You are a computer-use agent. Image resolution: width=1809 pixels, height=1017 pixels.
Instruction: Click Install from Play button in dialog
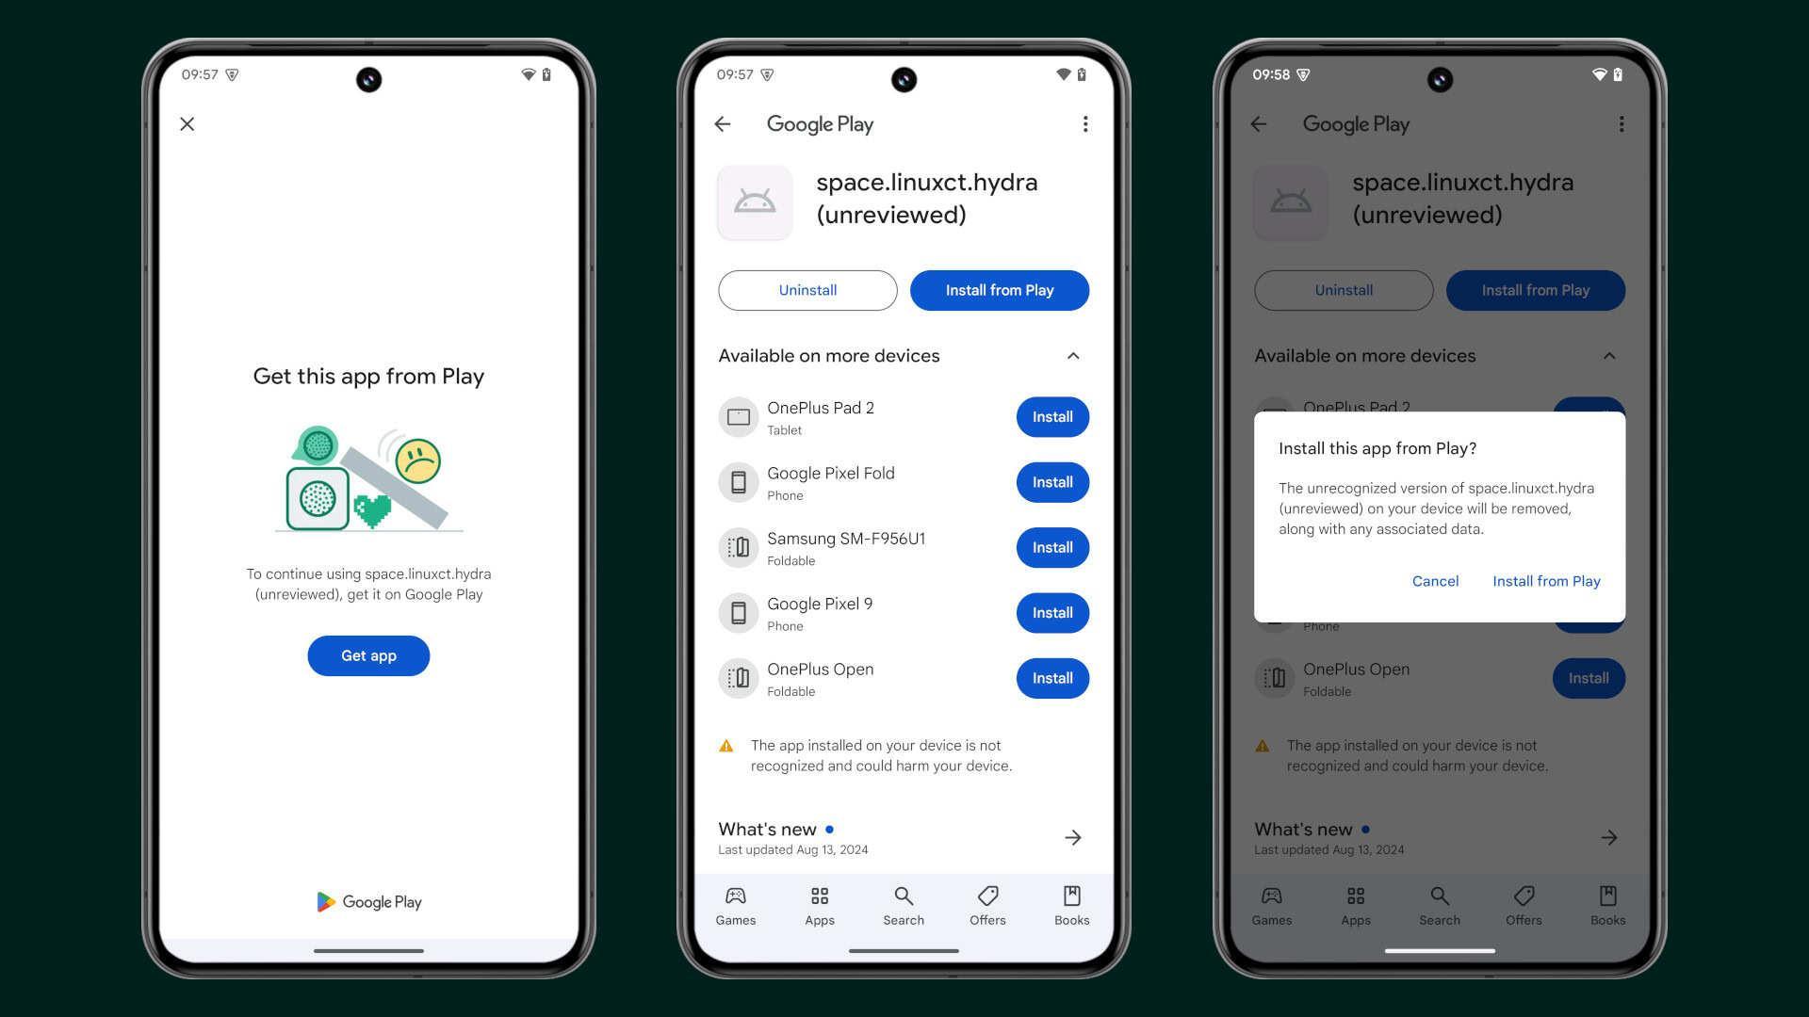tap(1545, 580)
